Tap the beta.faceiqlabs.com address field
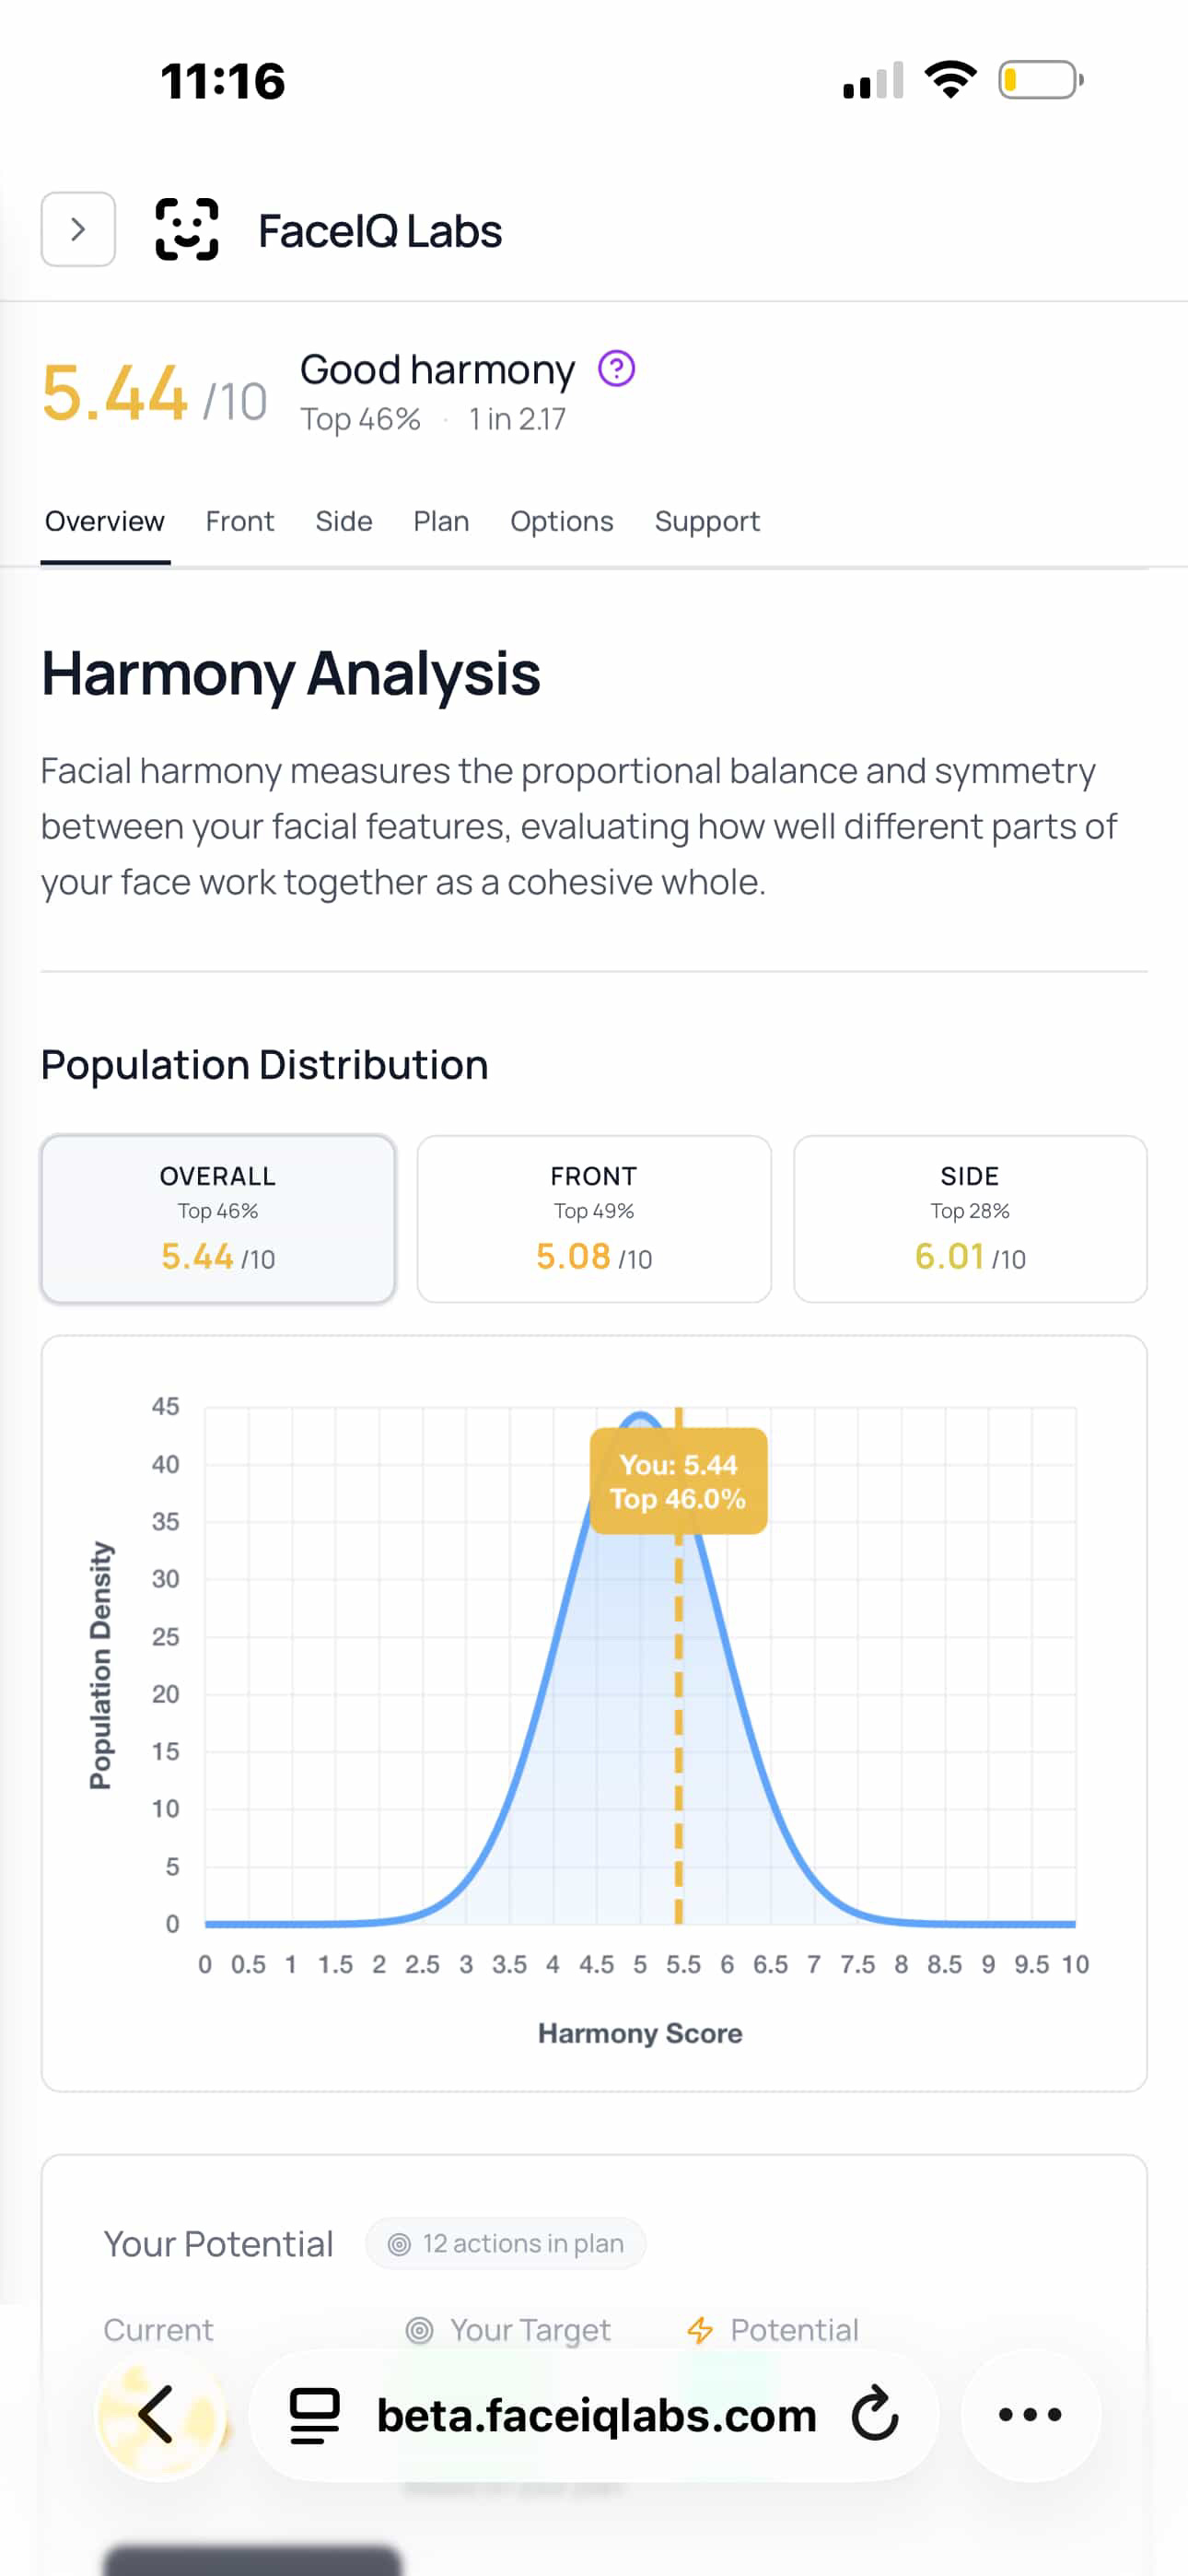The height and width of the screenshot is (2576, 1188). (596, 2414)
